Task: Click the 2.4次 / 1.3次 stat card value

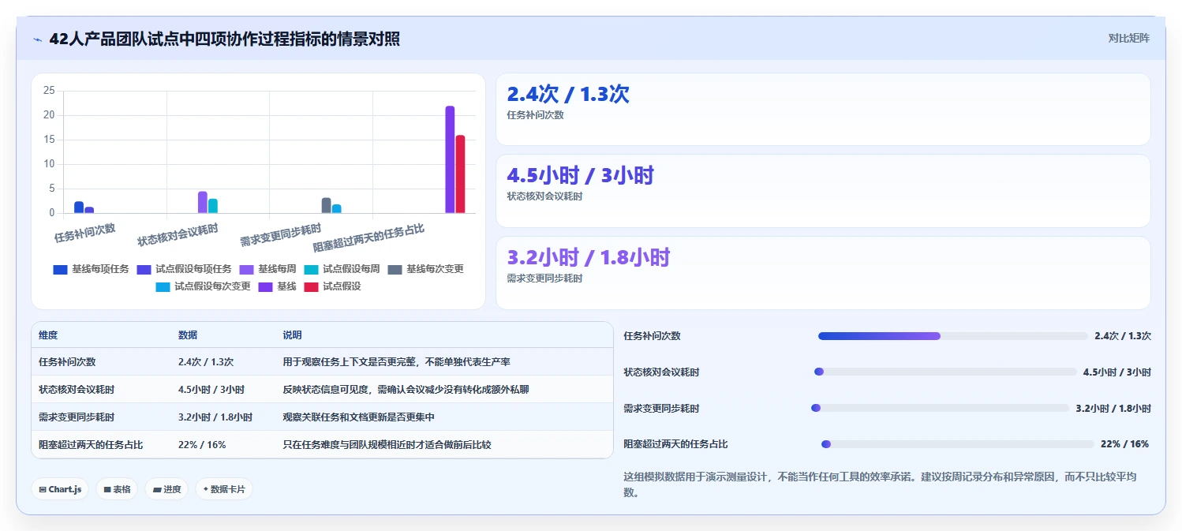Action: 568,94
